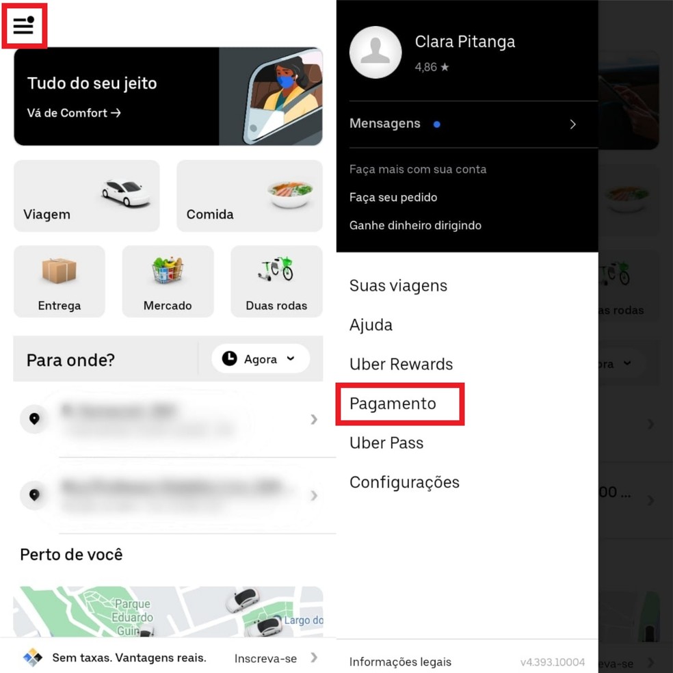
Task: Tap the Para onde? destination field
Action: [105, 359]
